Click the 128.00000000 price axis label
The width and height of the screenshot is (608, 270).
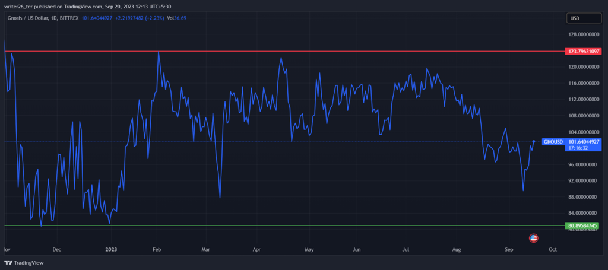[582, 34]
